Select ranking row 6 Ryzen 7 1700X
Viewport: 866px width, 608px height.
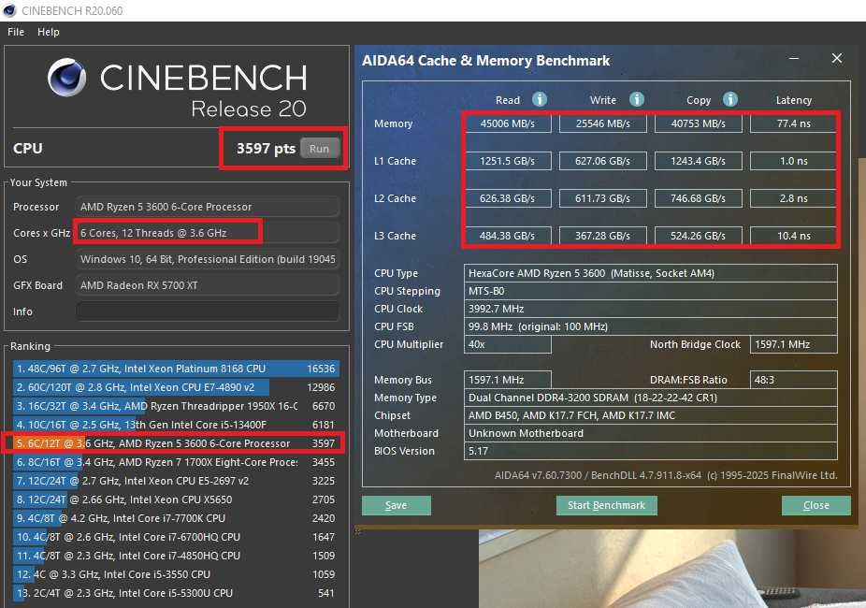176,462
